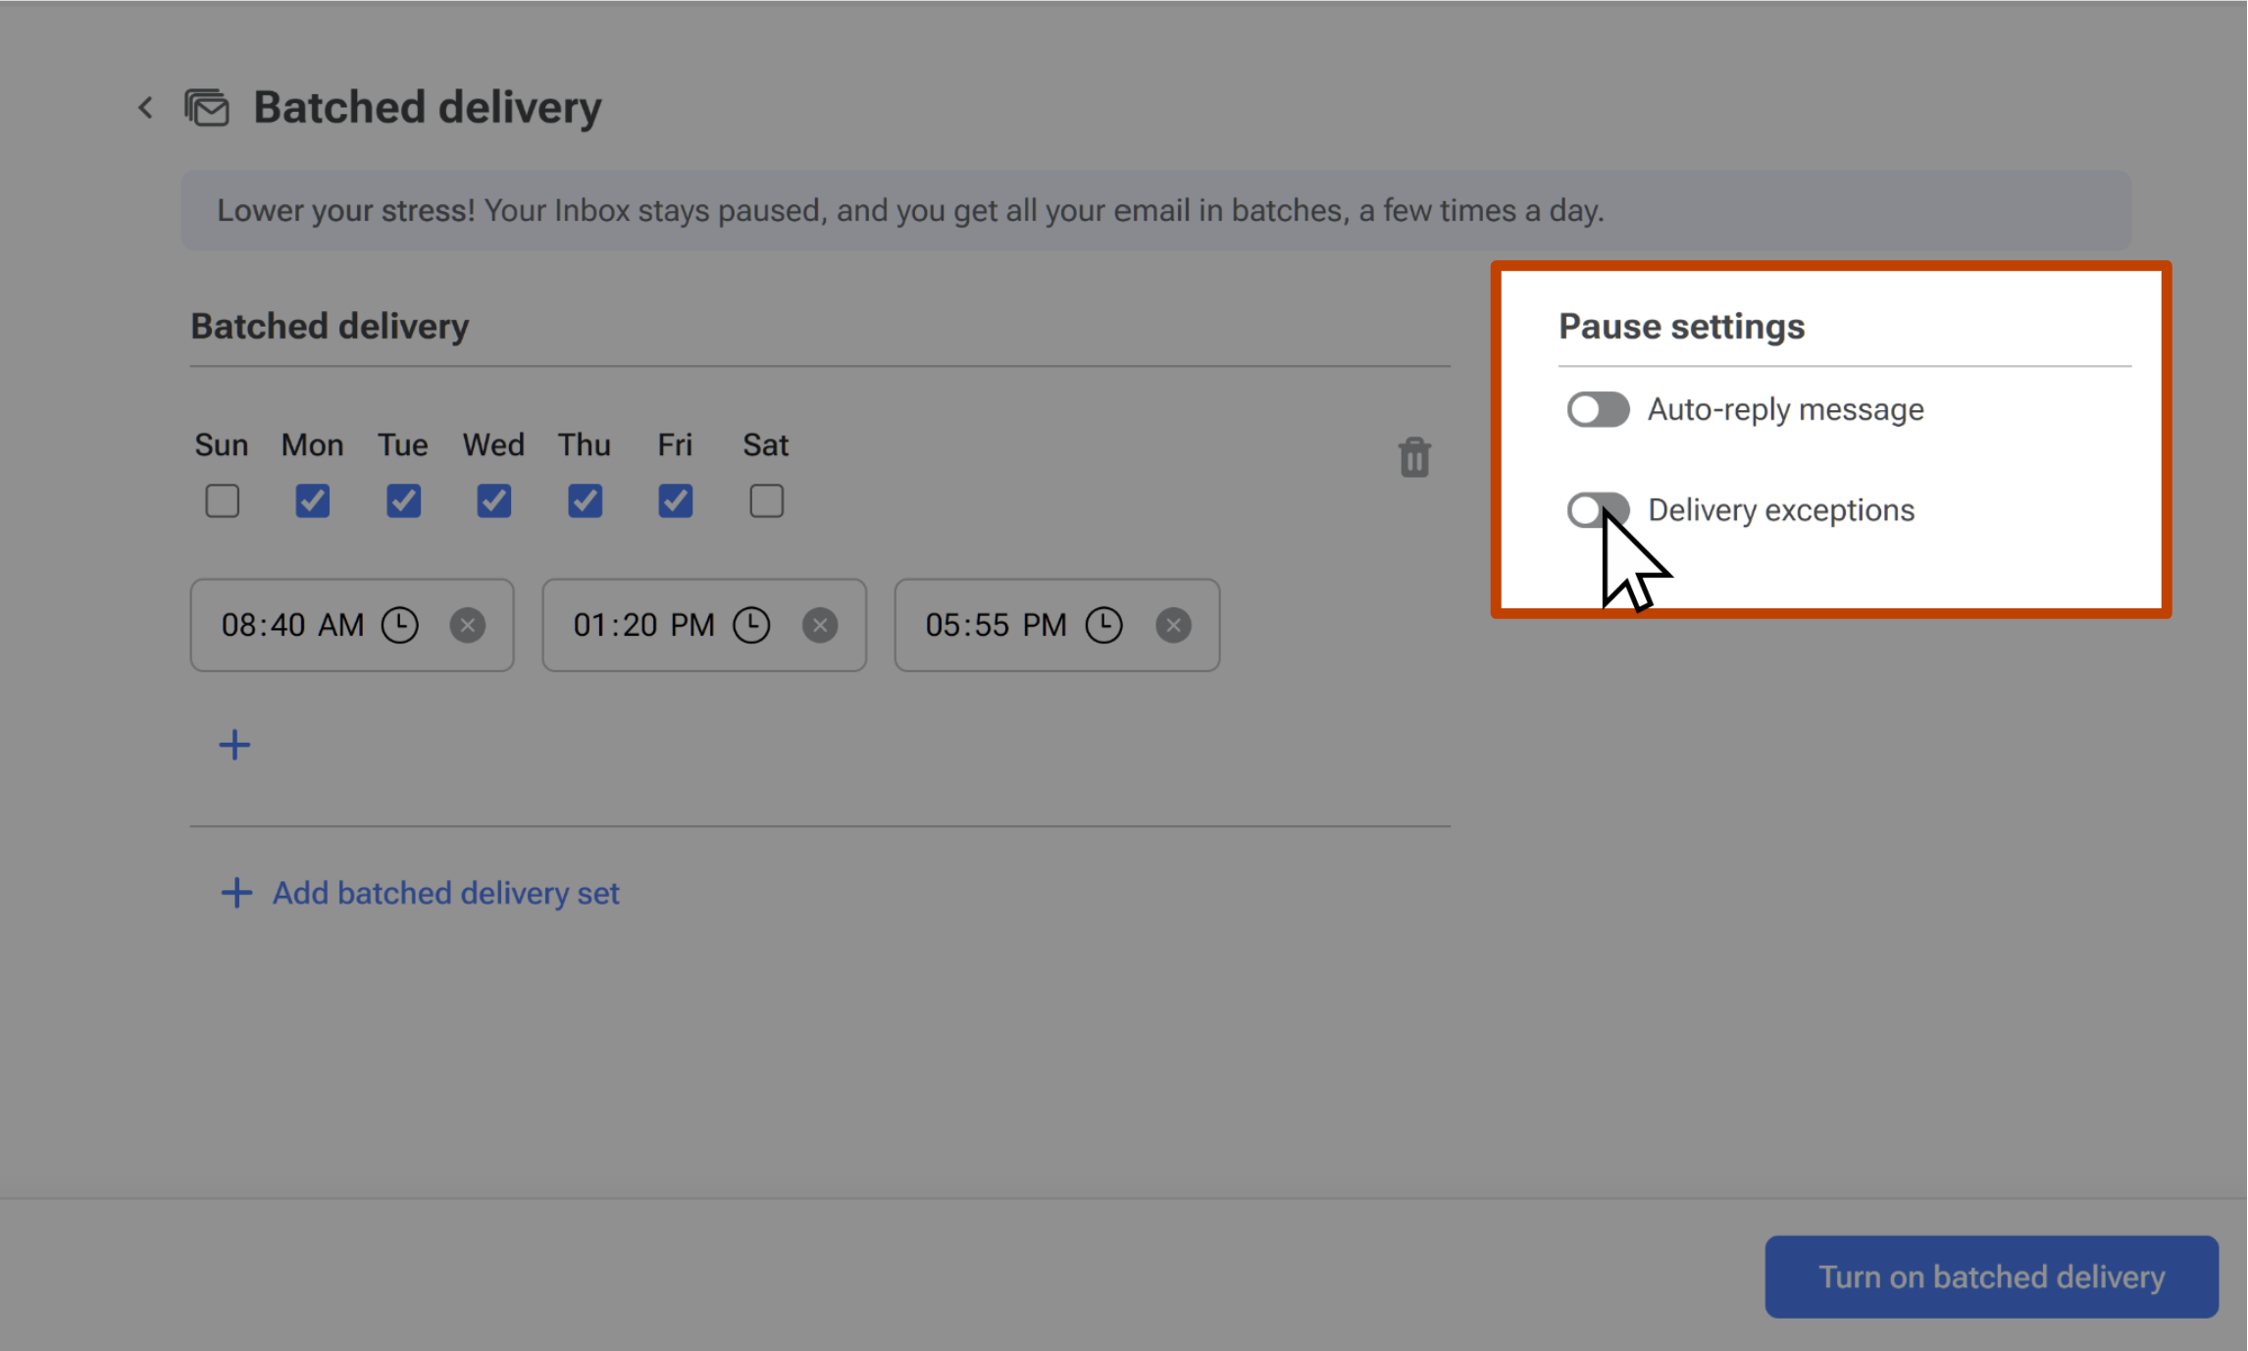Click the Pause settings heading
This screenshot has width=2248, height=1351.
(x=1681, y=326)
